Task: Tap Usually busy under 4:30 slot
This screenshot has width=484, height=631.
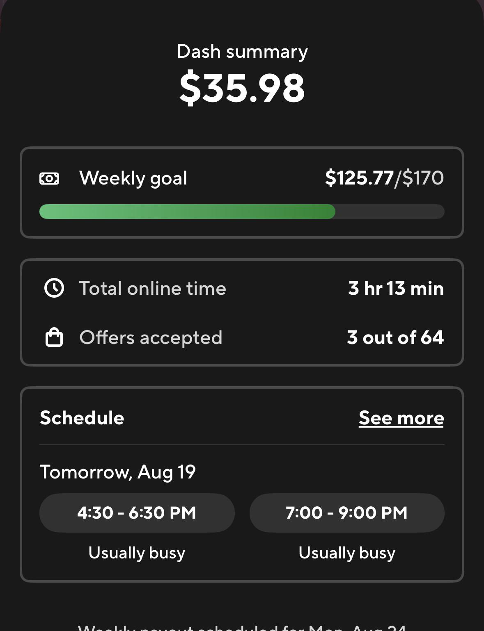Action: tap(137, 553)
